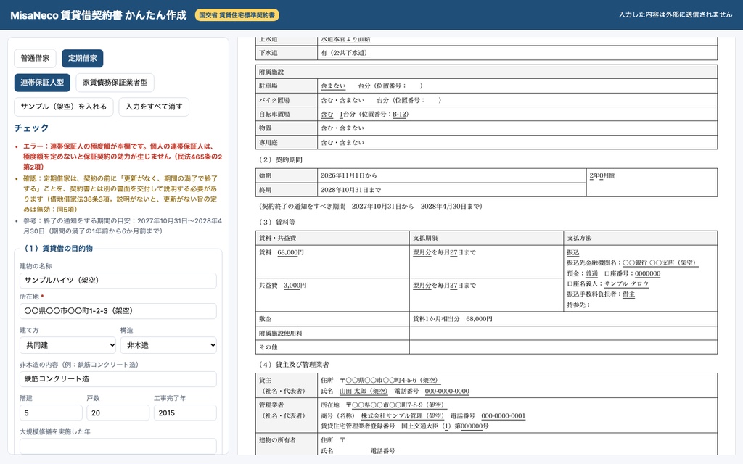Click the チェック section heading
The image size is (743, 464).
pos(31,128)
